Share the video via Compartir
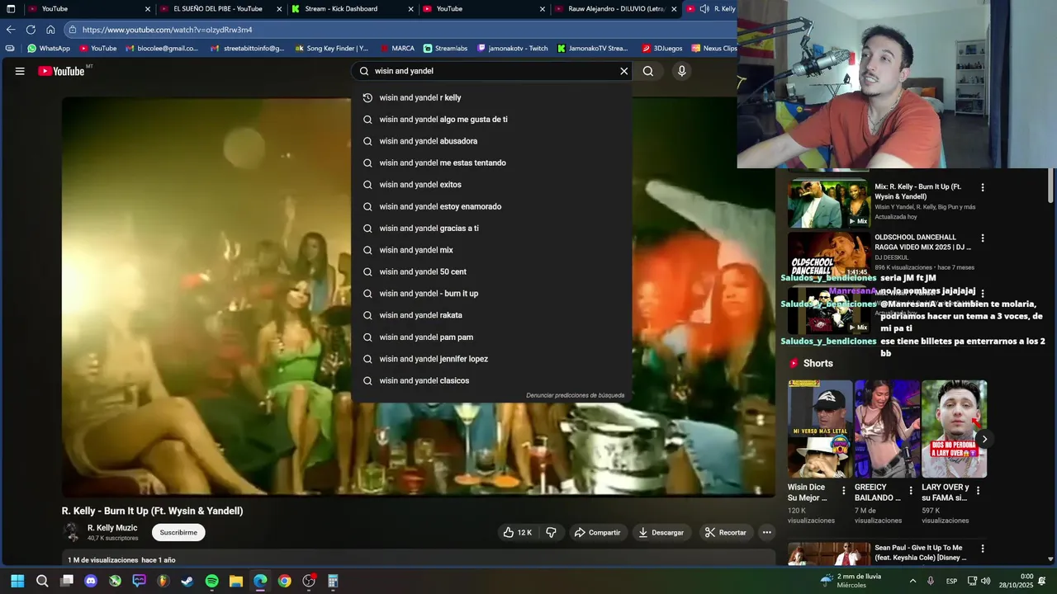 click(x=597, y=532)
